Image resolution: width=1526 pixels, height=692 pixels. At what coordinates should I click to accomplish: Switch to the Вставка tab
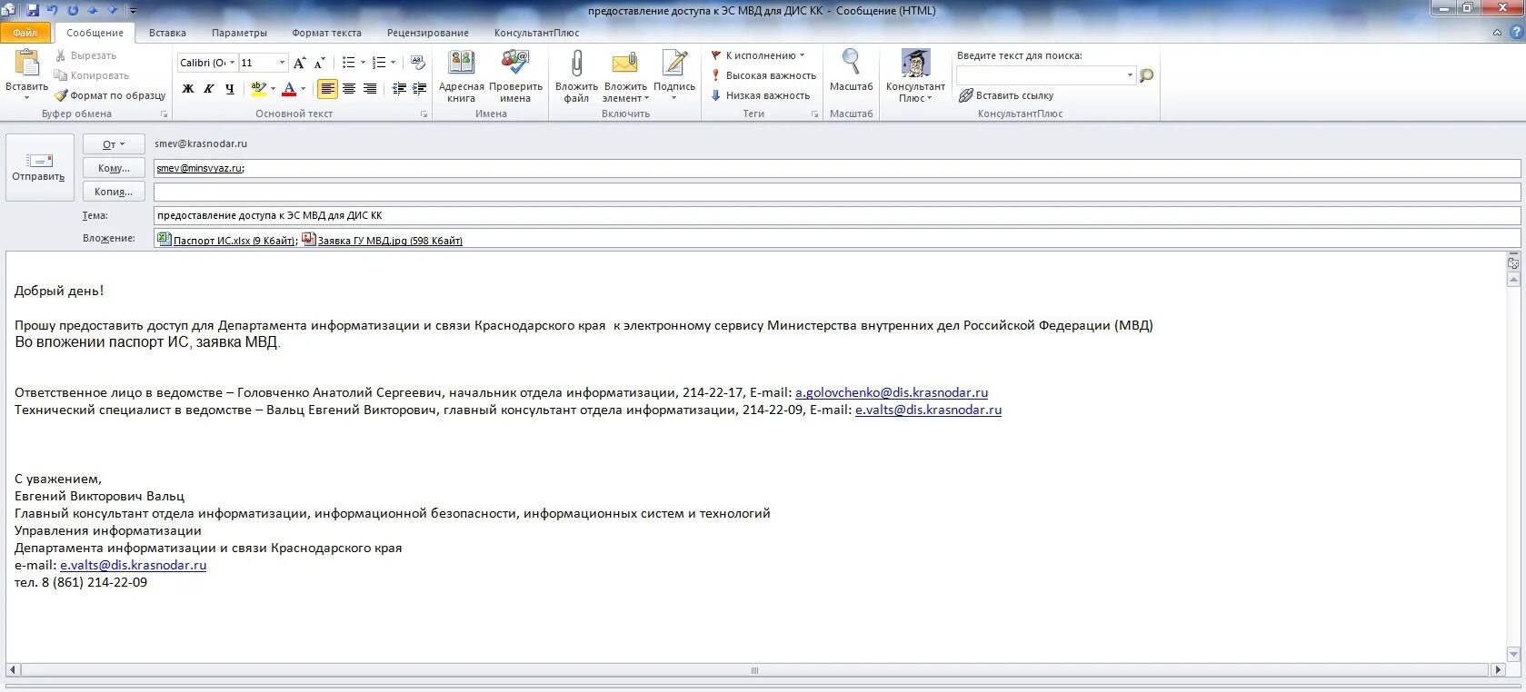pos(167,33)
